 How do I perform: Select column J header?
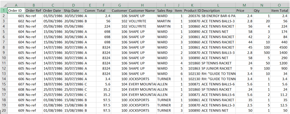point(179,5)
